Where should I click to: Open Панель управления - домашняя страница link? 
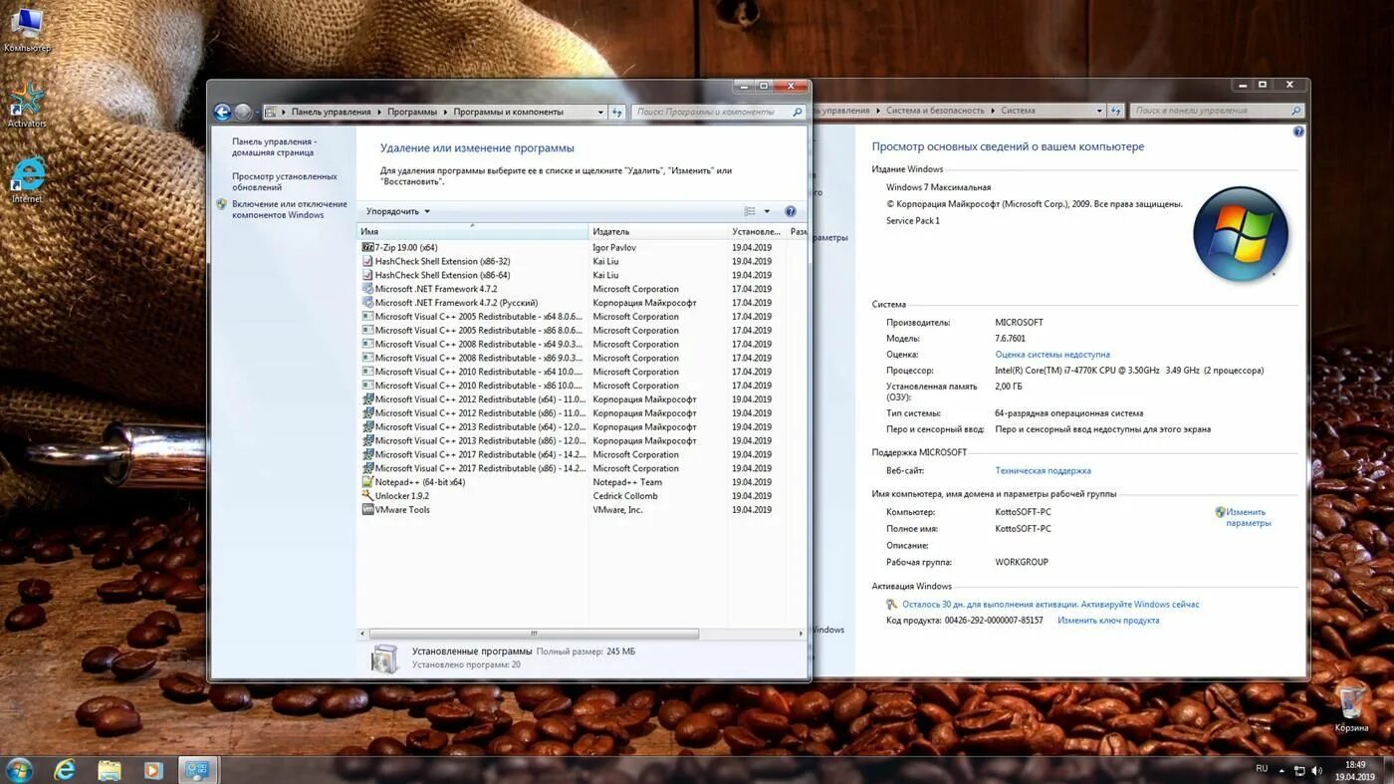point(274,147)
